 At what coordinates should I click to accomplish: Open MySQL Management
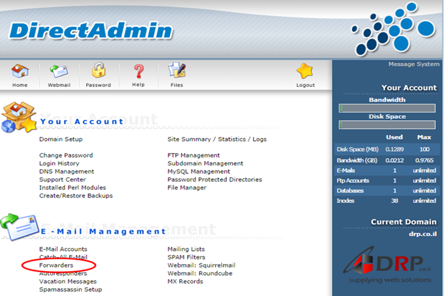(x=198, y=171)
